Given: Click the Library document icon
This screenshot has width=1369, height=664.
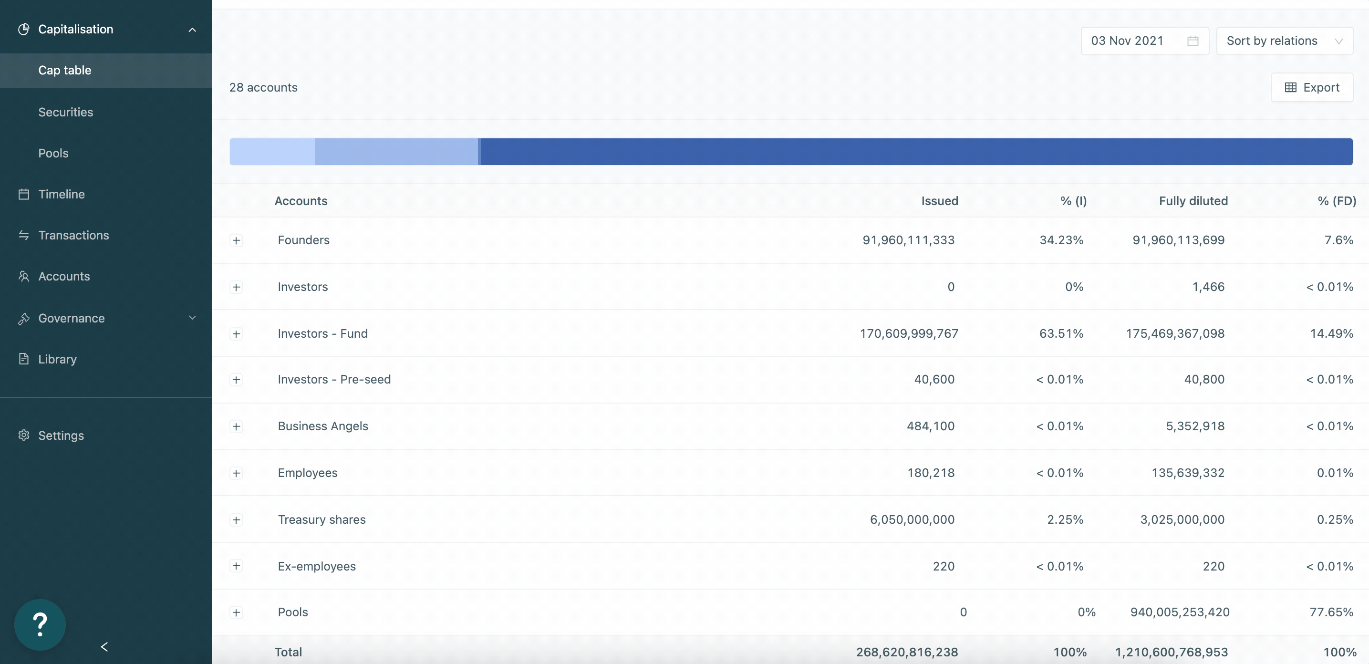Looking at the screenshot, I should coord(23,359).
